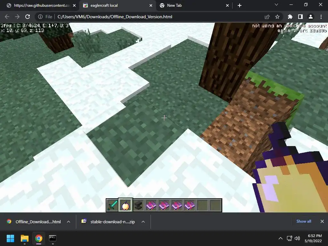The image size is (328, 246).
Task: View site information for File
Action: (x=45, y=17)
